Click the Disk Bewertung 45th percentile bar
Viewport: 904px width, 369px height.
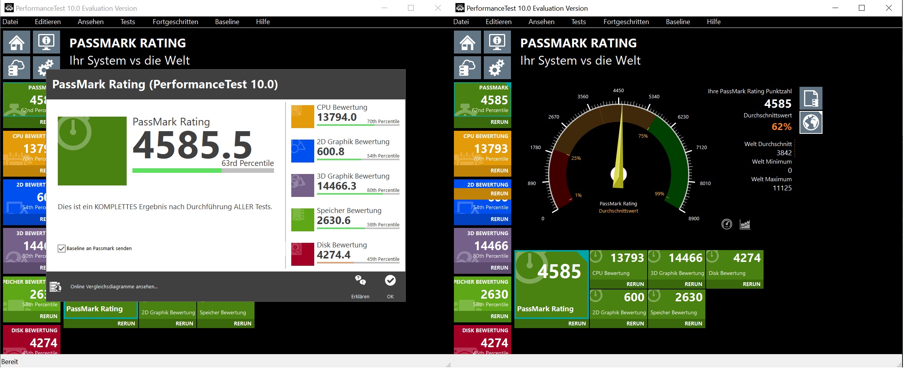358,263
